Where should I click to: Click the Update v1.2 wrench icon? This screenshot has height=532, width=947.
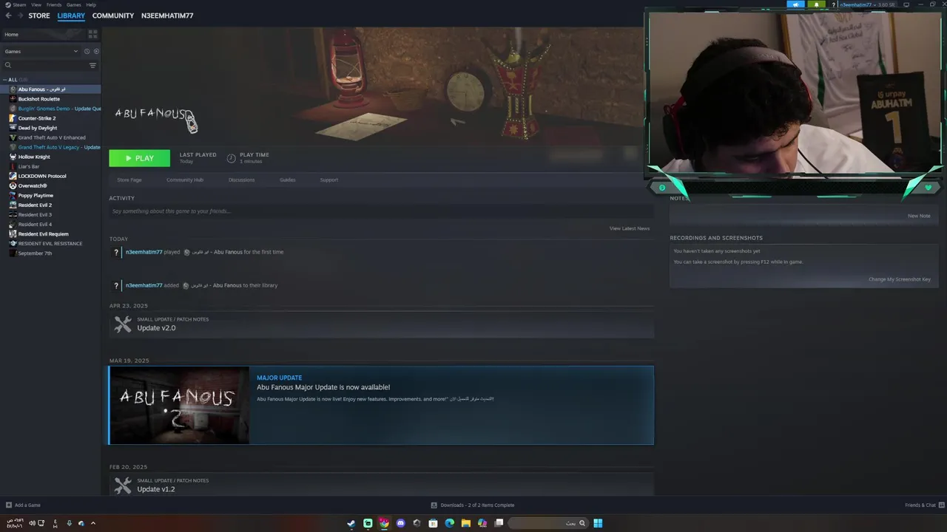pyautogui.click(x=123, y=485)
